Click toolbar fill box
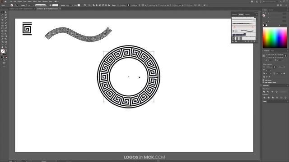The height and width of the screenshot is (162, 289). coord(3,51)
